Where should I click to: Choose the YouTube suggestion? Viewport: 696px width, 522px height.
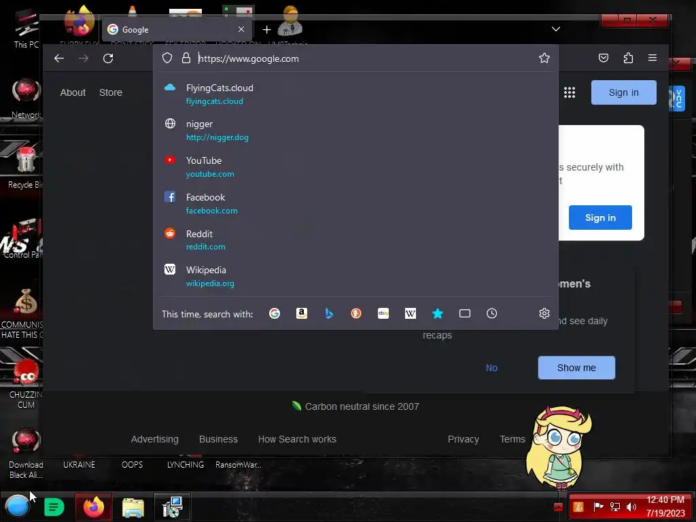(x=355, y=167)
